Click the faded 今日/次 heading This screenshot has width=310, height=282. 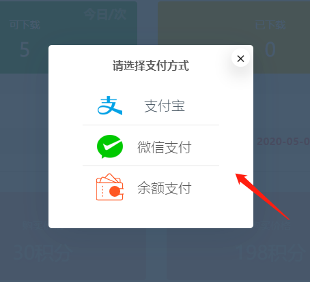coord(105,14)
